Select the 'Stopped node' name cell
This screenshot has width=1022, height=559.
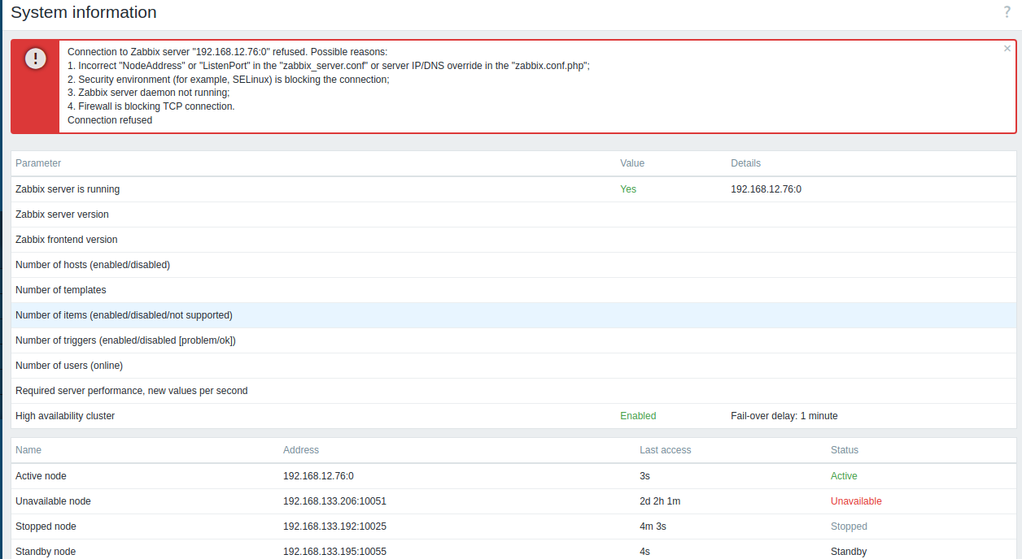coord(46,526)
